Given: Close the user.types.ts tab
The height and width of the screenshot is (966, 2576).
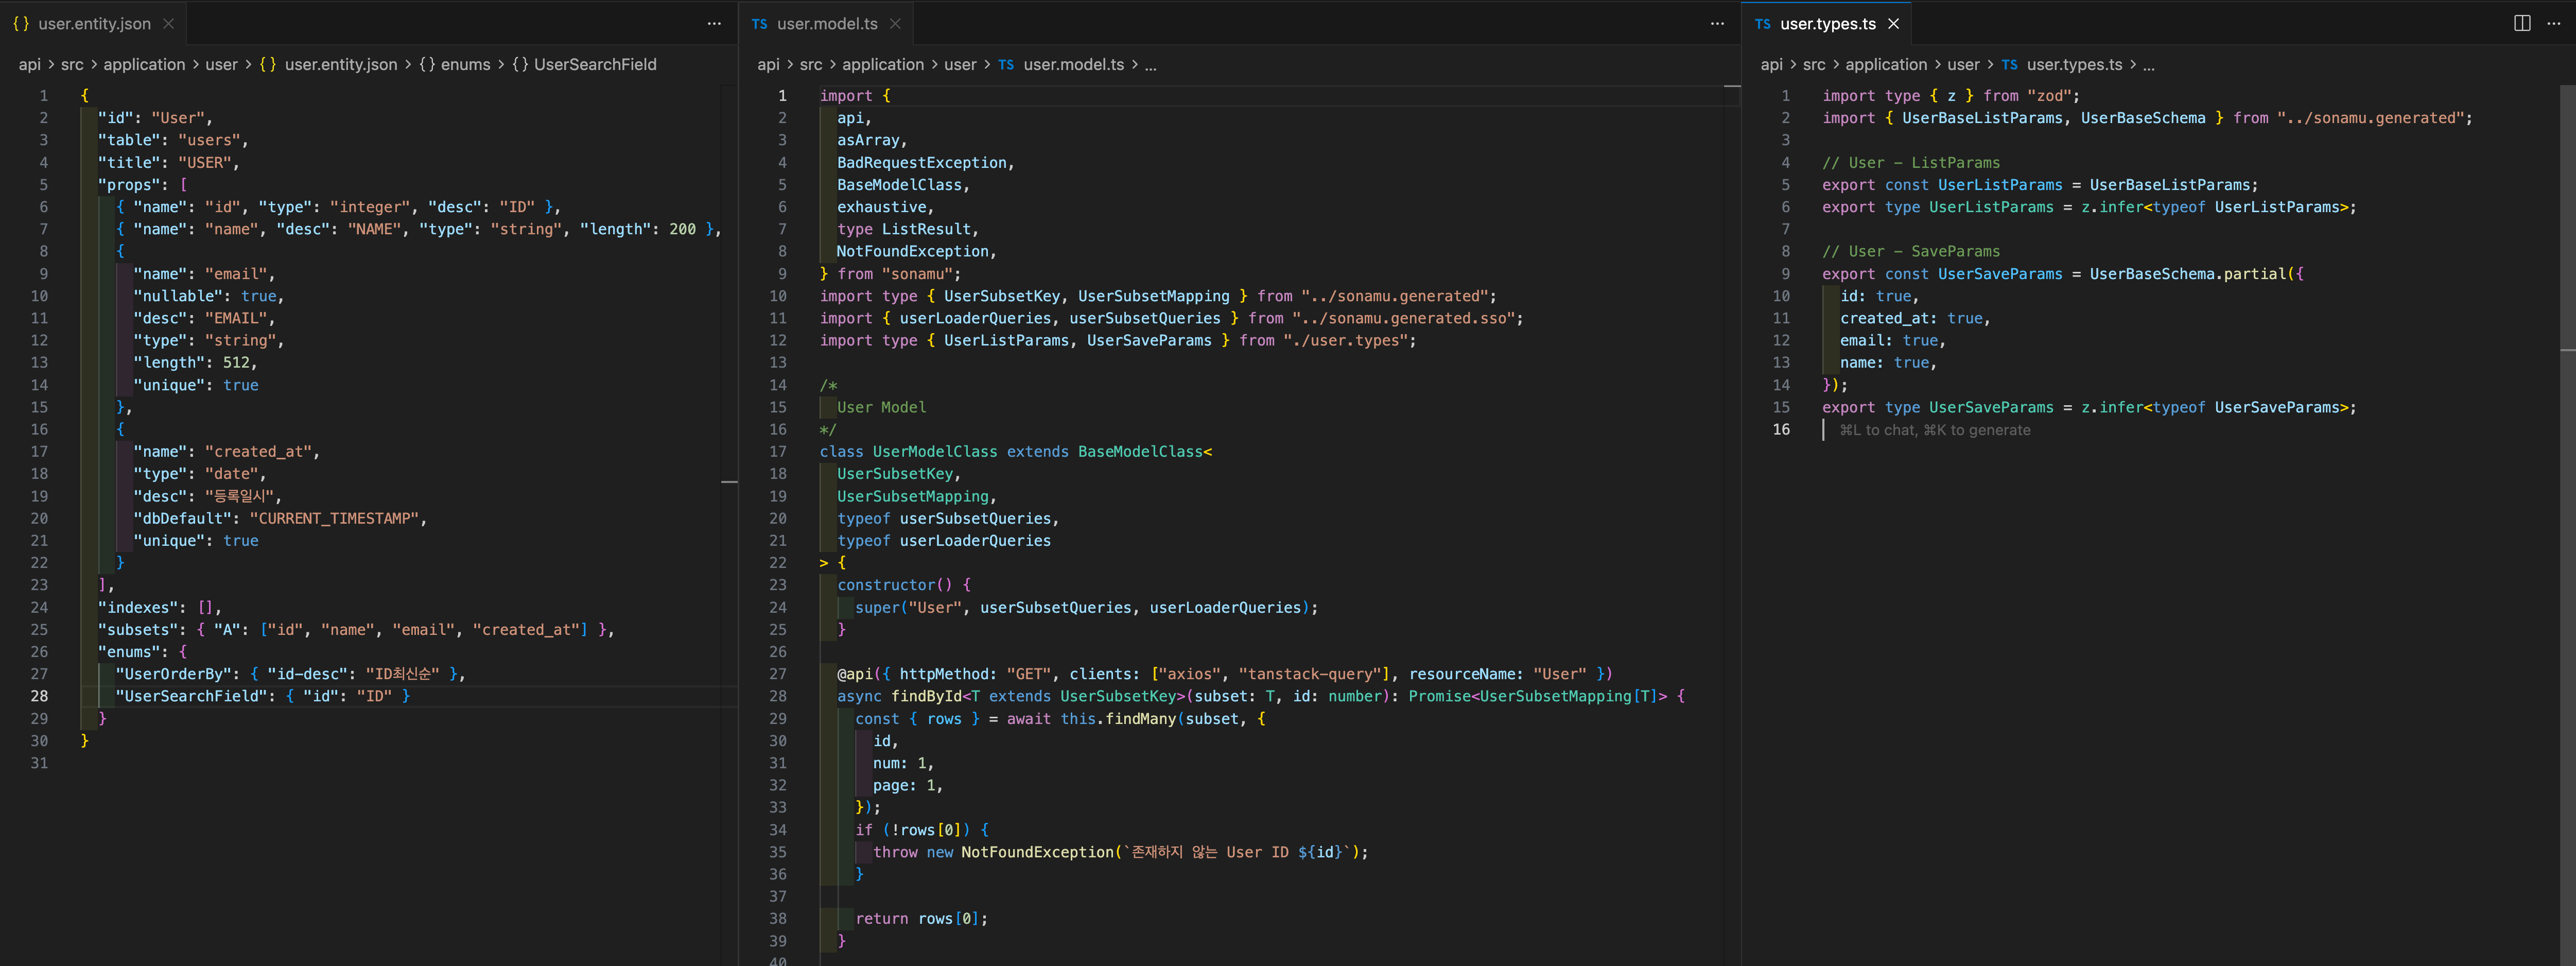Looking at the screenshot, I should coord(1894,23).
